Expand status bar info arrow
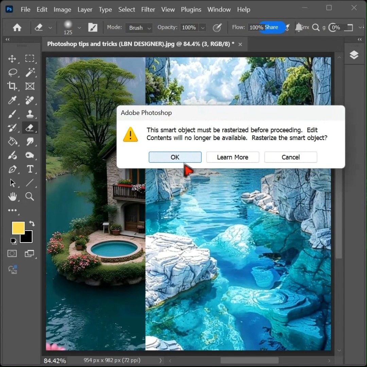This screenshot has height=367, width=367. (160, 361)
